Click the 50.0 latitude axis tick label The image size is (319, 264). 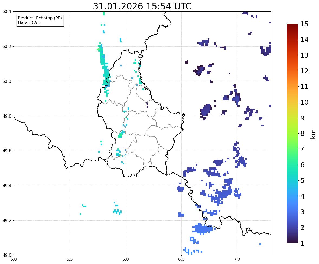(x=6, y=81)
